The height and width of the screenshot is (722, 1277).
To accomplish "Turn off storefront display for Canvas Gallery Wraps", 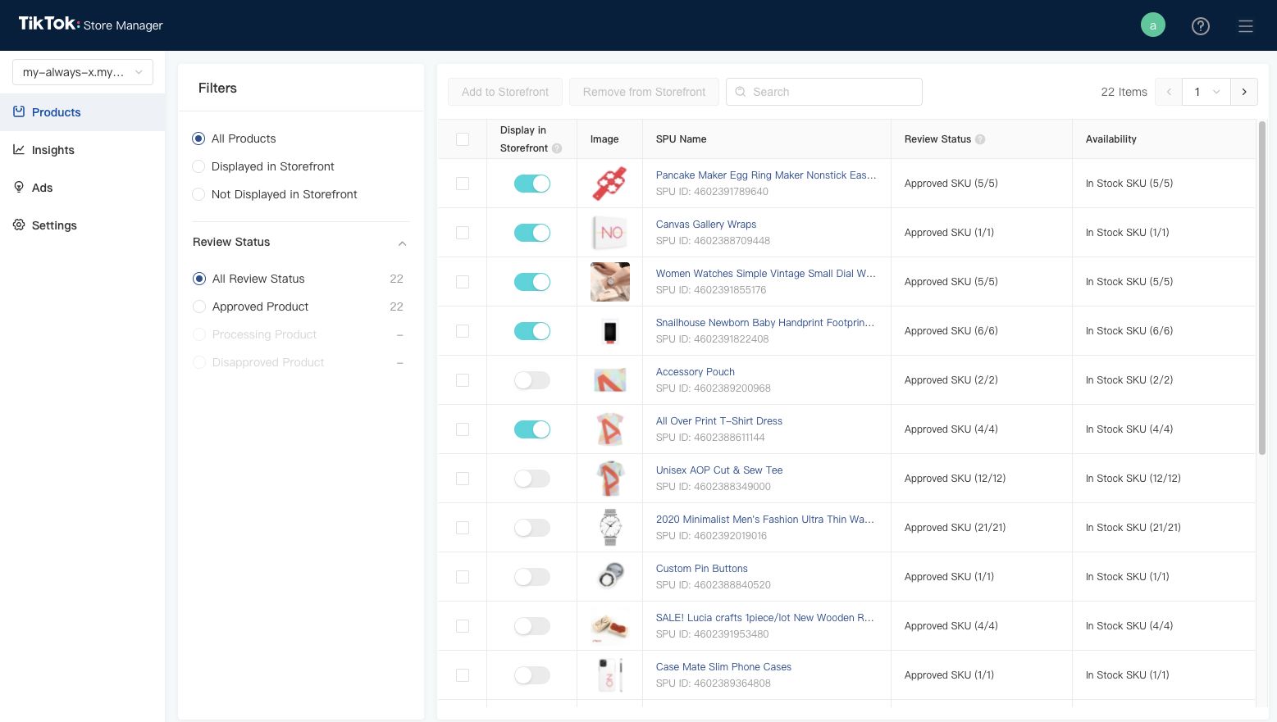I will [532, 233].
